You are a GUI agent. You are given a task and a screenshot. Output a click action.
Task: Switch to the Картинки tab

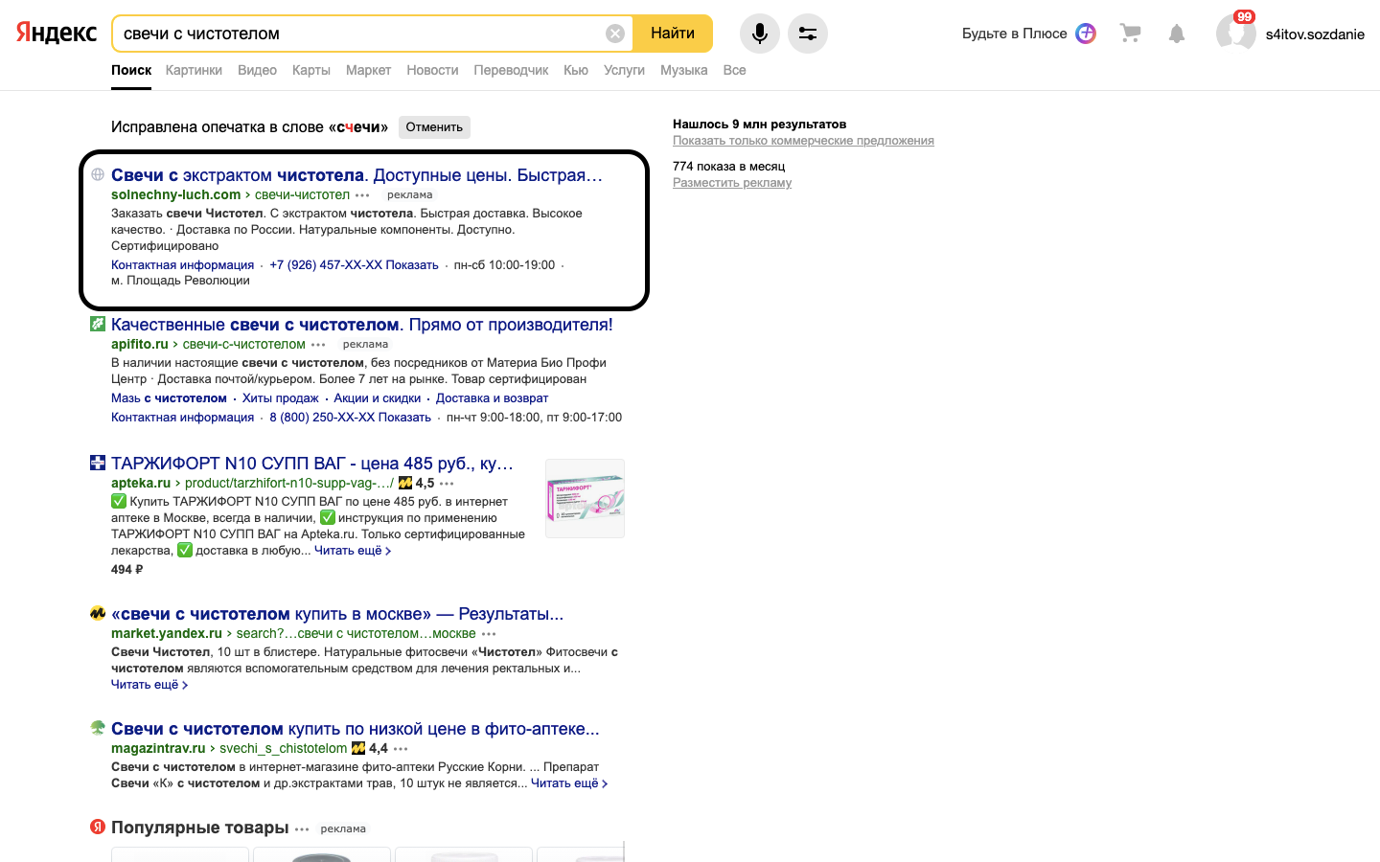194,70
